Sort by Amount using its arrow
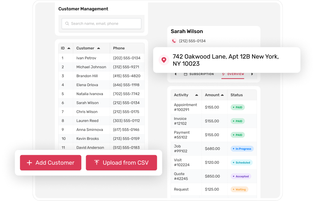321x201 pixels. [222, 95]
